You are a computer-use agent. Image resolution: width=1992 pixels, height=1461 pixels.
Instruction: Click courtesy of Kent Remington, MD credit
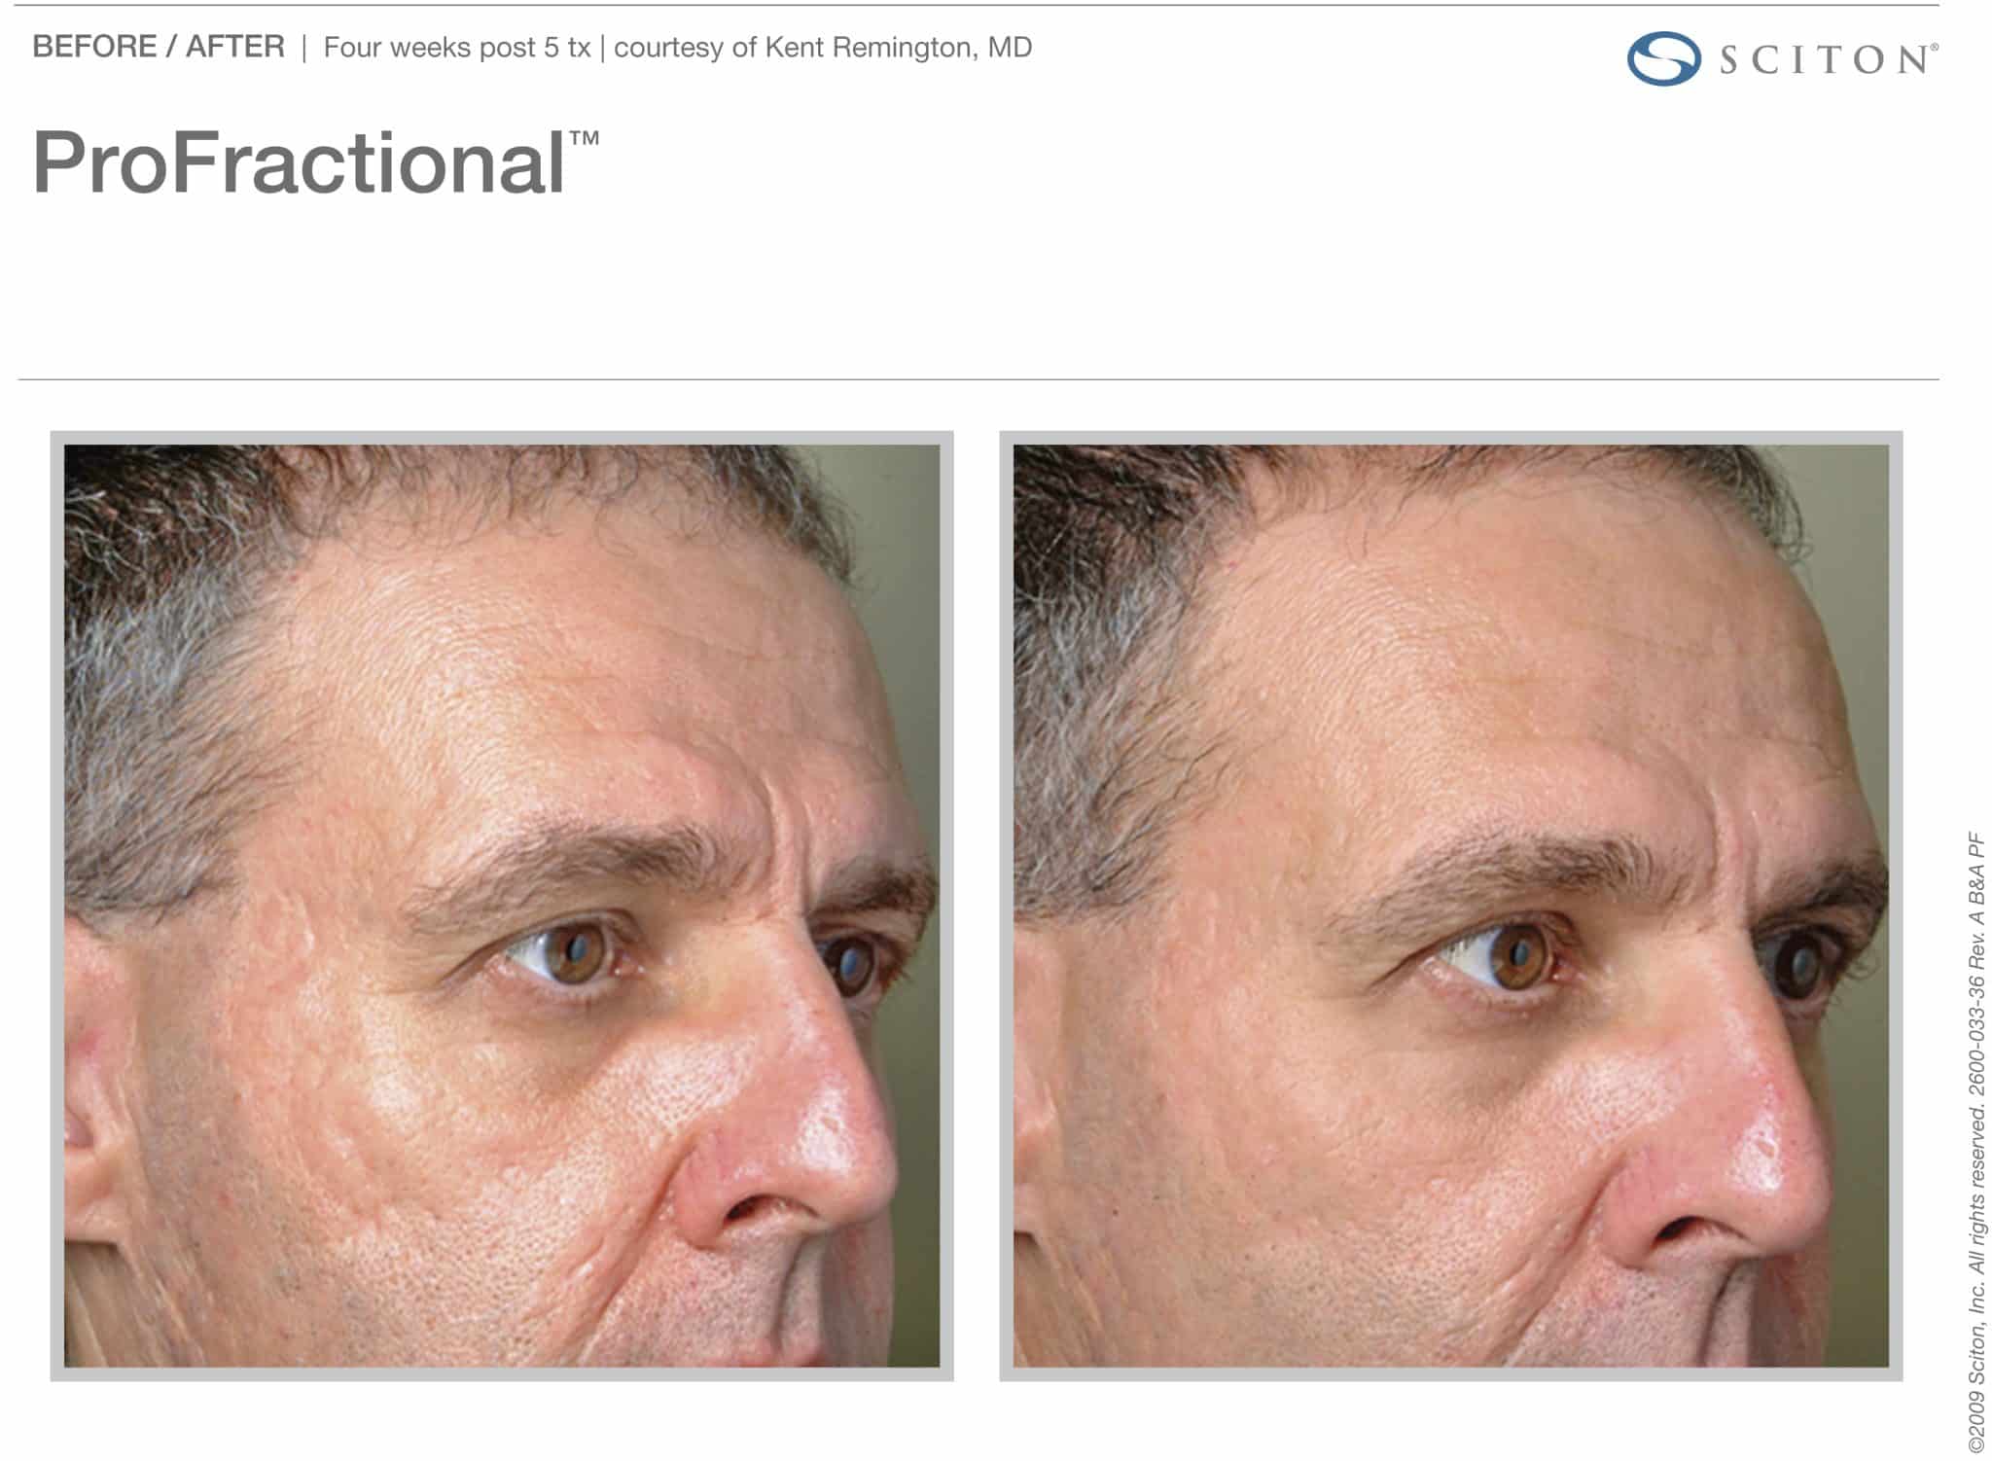[823, 48]
